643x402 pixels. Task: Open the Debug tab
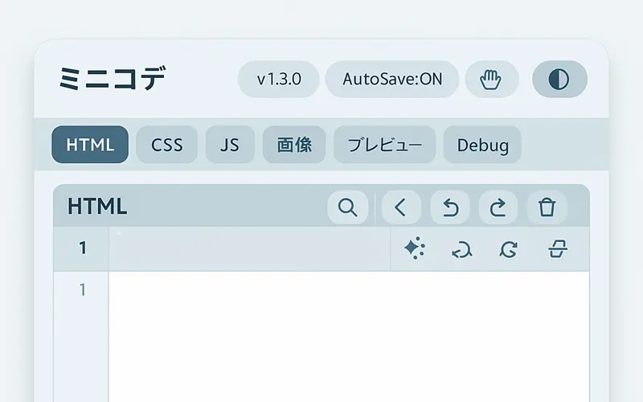tap(482, 145)
